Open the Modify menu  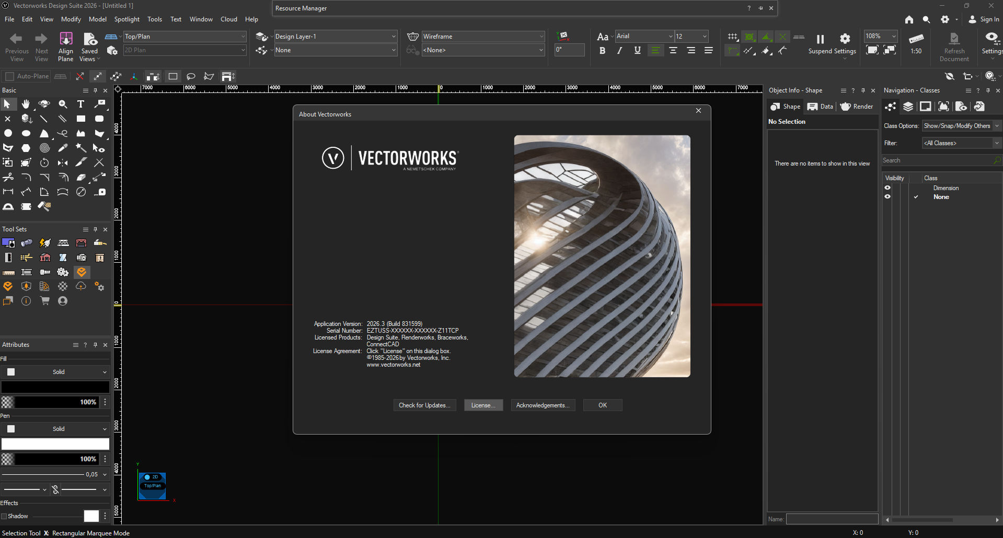pos(71,19)
